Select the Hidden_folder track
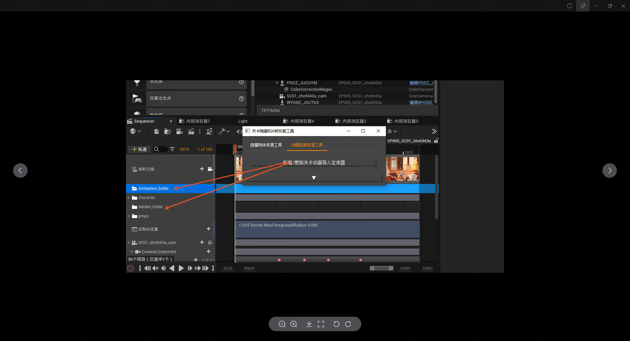The image size is (630, 341). pyautogui.click(x=150, y=207)
